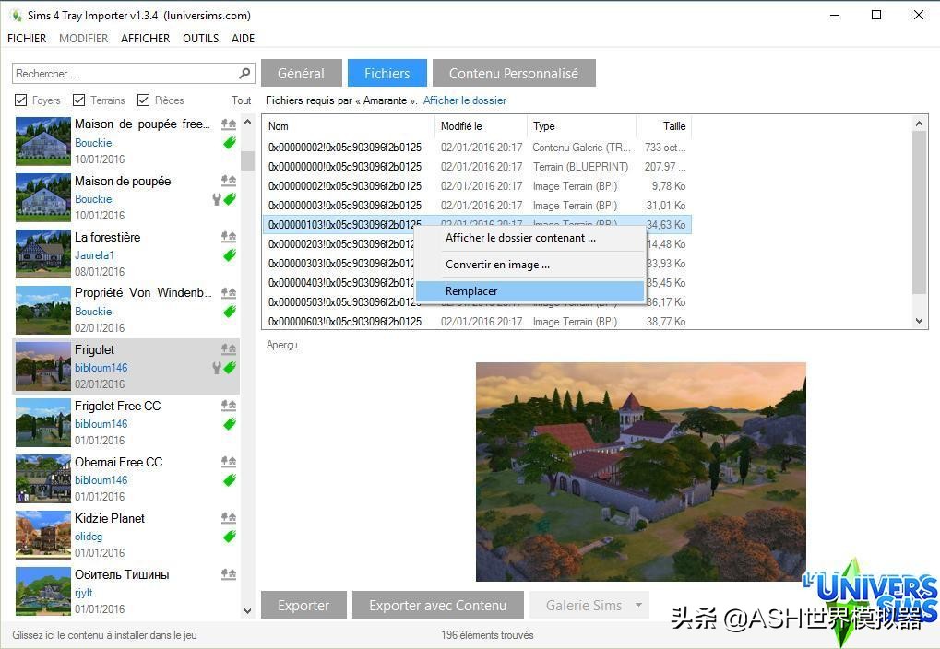Viewport: 940px width, 649px height.
Task: Choose Convertir en image in context menu
Action: [529, 265]
